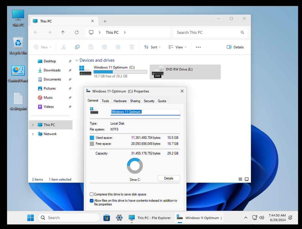Click chevron after This PC in address bar
Screen dimensions: 302x229
[x=125, y=32]
